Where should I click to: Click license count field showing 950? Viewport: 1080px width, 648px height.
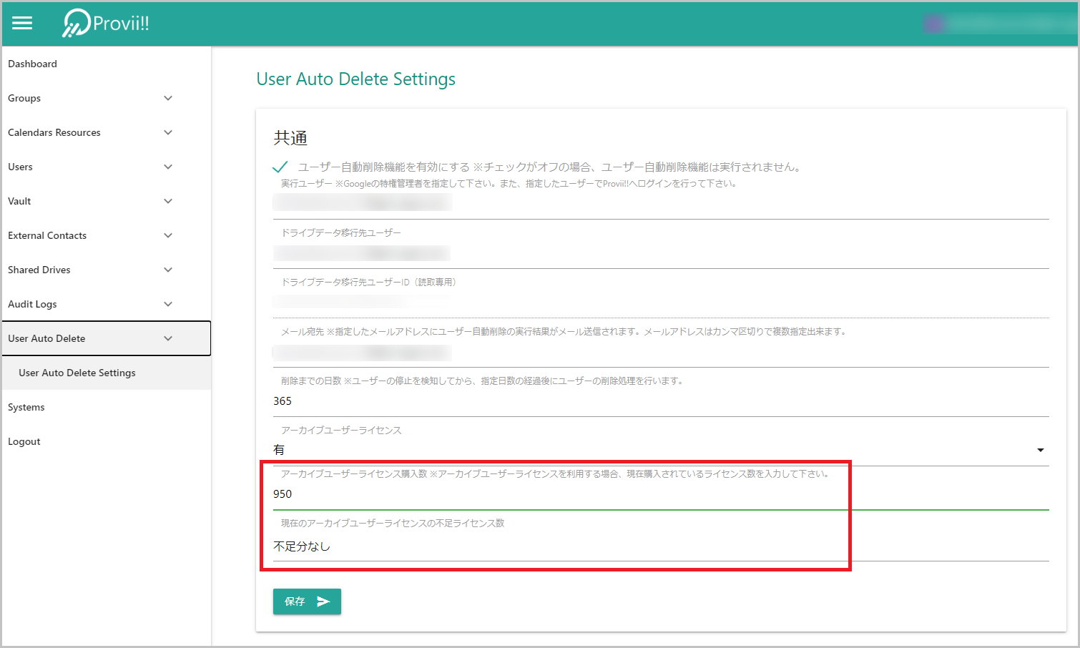coord(661,494)
